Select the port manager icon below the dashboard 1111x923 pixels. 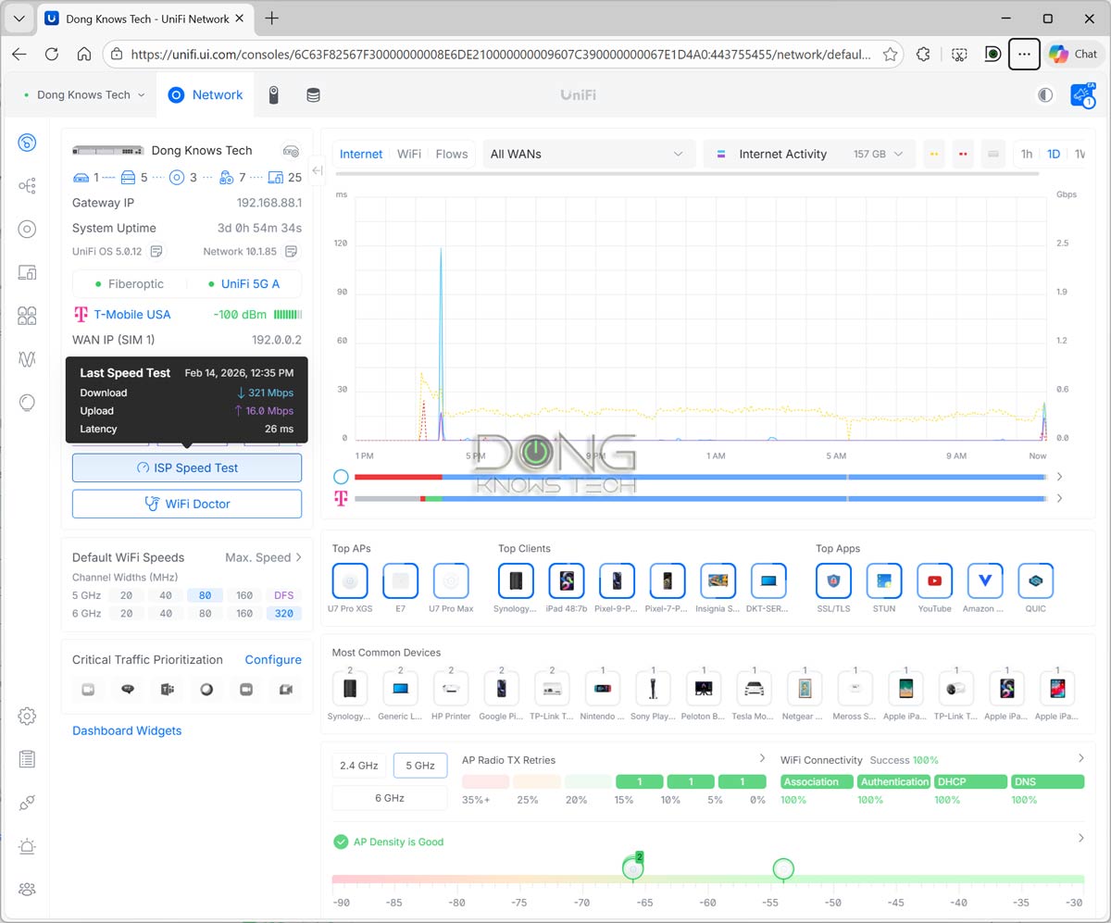tap(28, 186)
